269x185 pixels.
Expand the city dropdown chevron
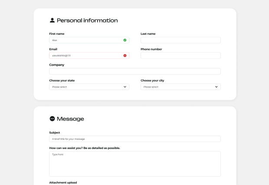coord(217,87)
